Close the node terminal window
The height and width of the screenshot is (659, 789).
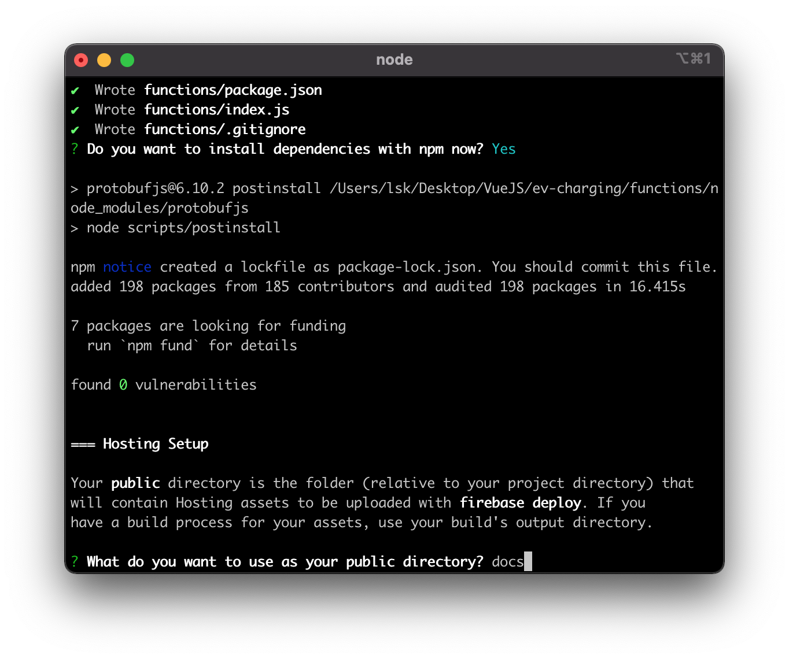pyautogui.click(x=81, y=60)
